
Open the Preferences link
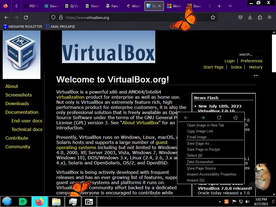pyautogui.click(x=251, y=61)
